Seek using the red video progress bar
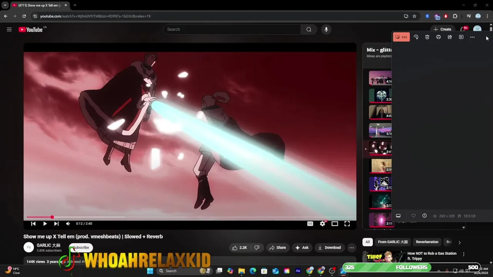The image size is (493, 277). tap(190, 217)
